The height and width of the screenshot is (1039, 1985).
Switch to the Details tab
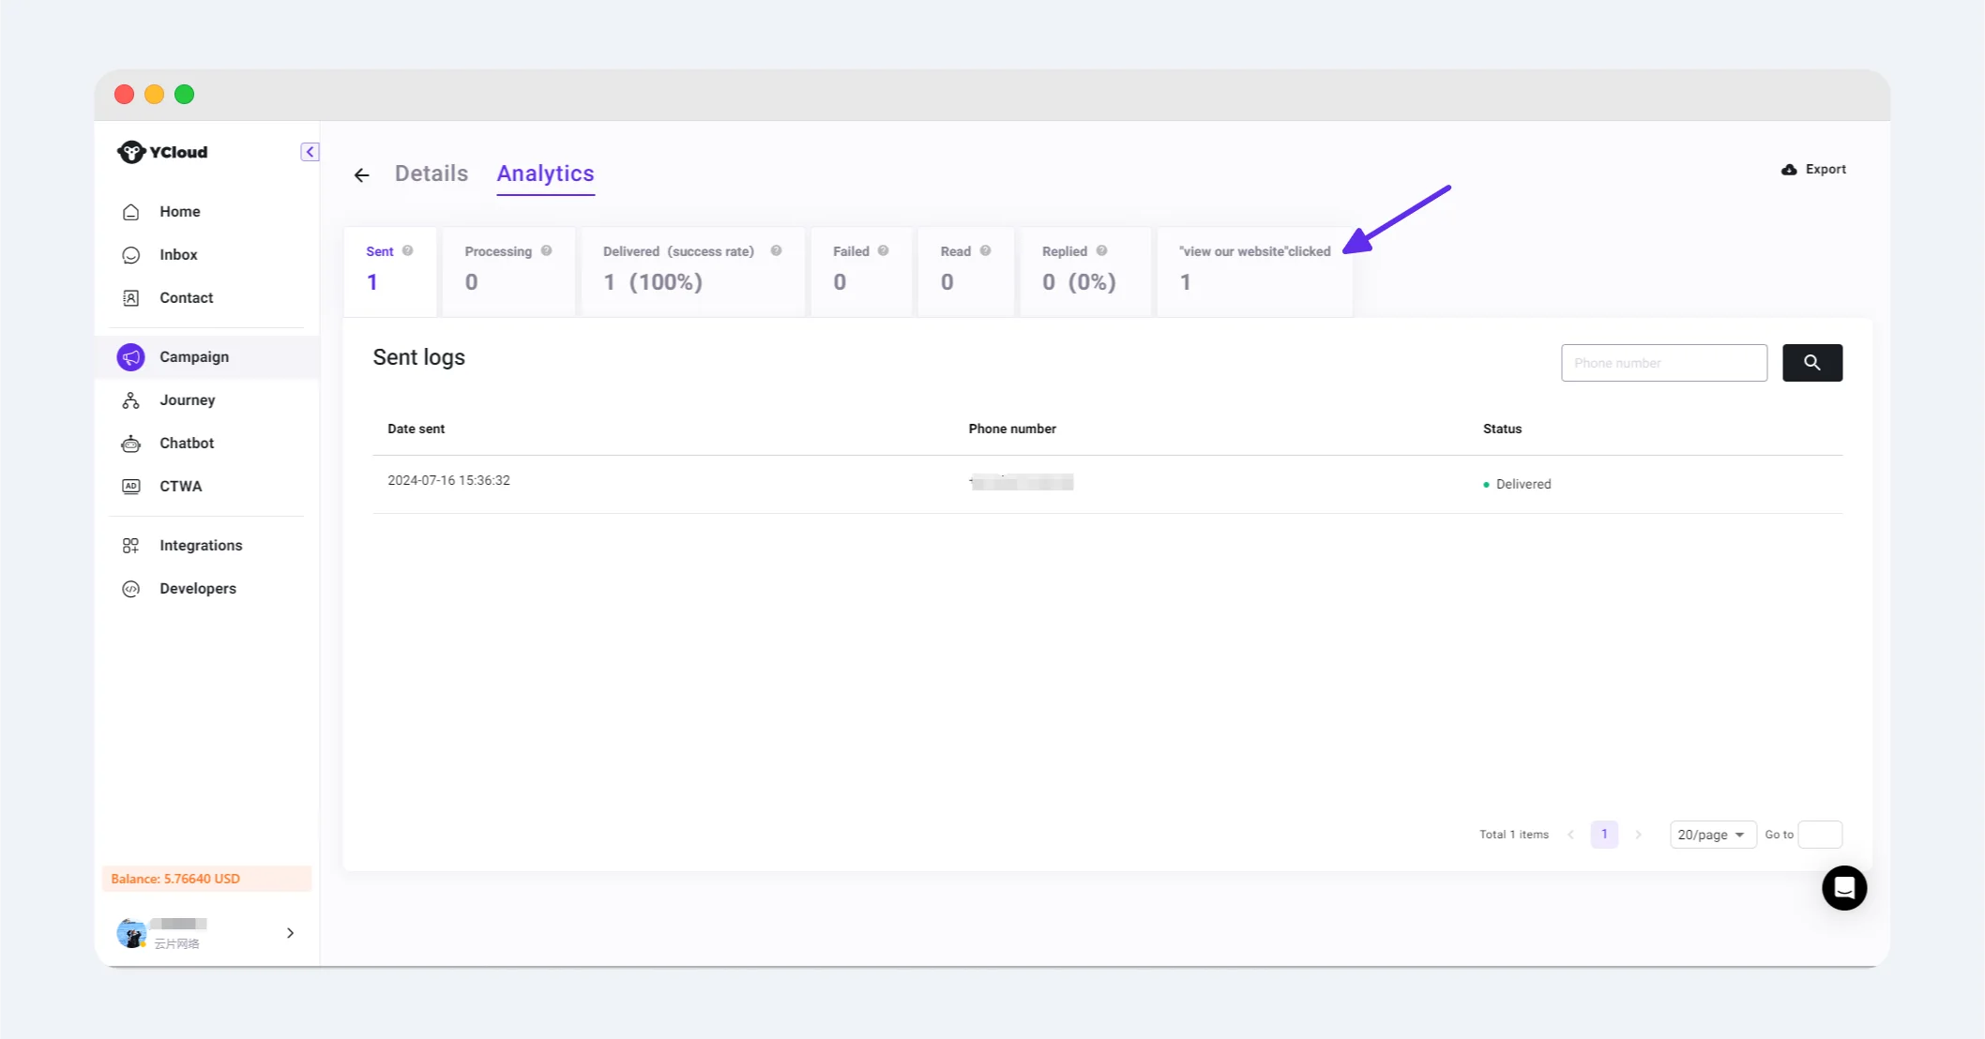[x=431, y=173]
